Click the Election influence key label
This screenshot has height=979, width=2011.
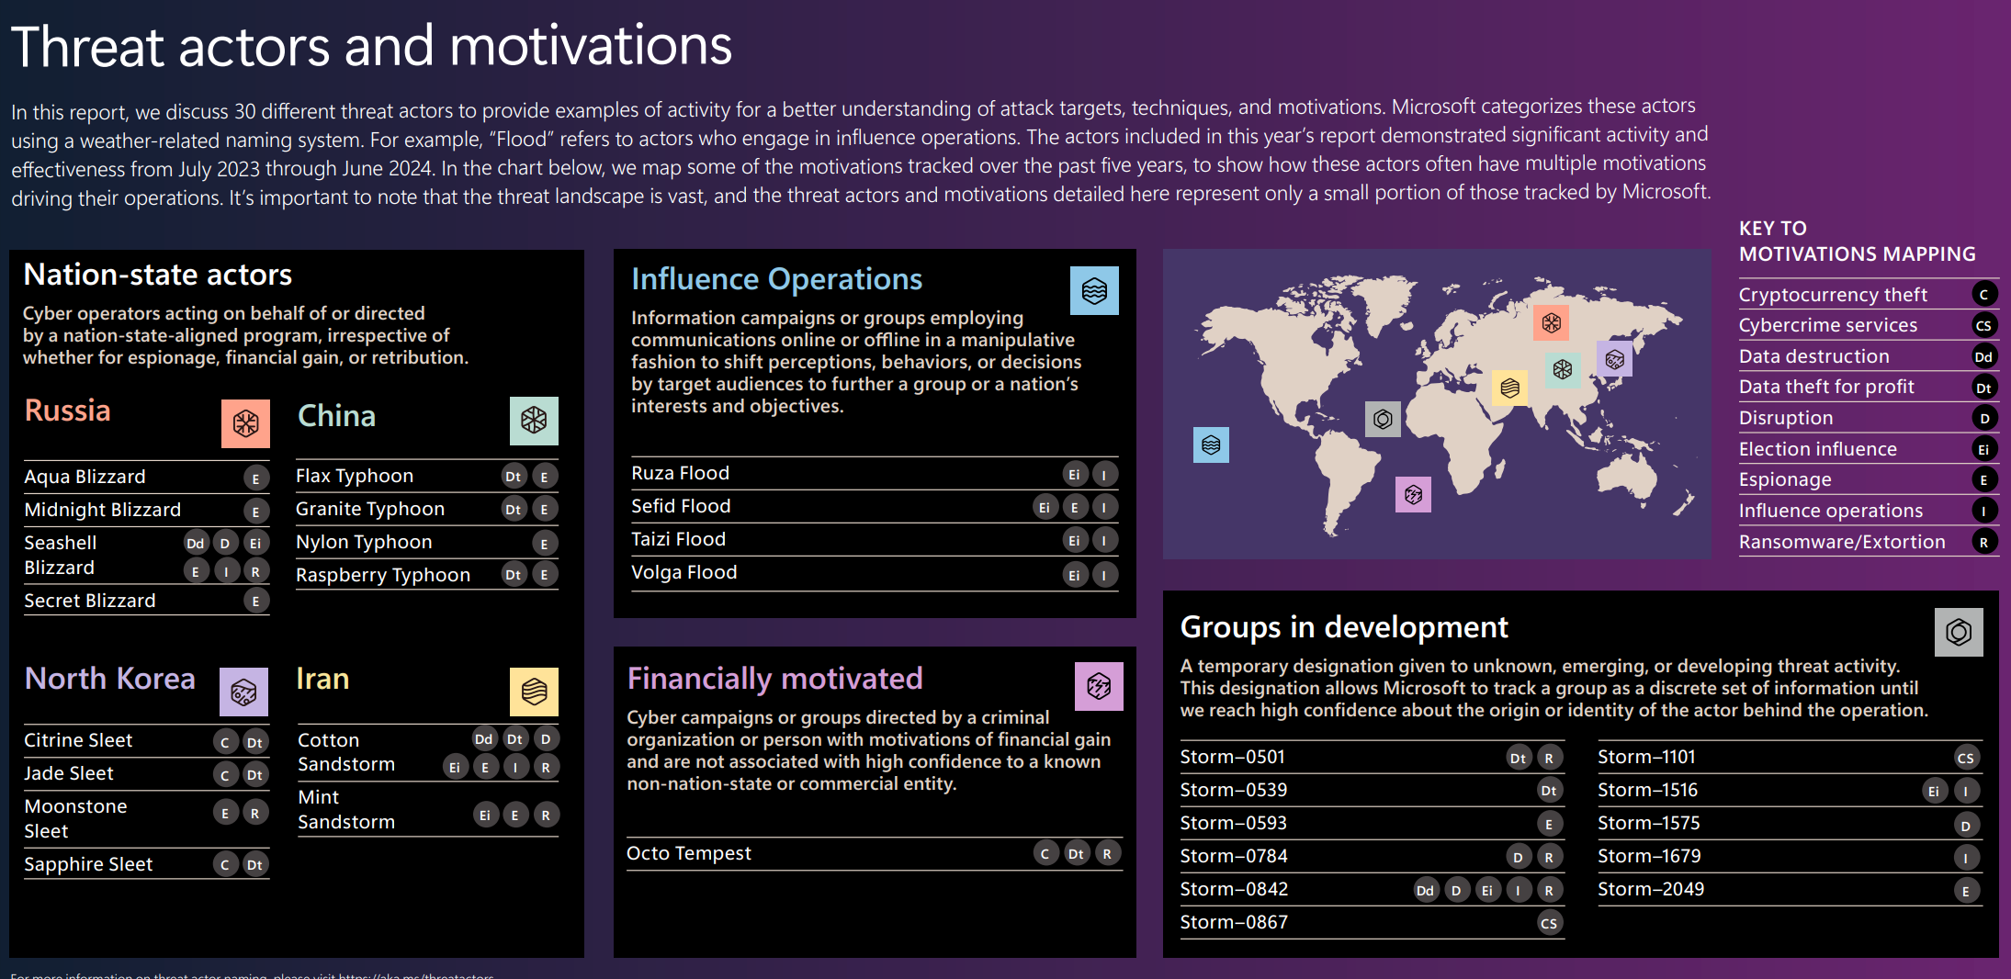(x=1818, y=449)
